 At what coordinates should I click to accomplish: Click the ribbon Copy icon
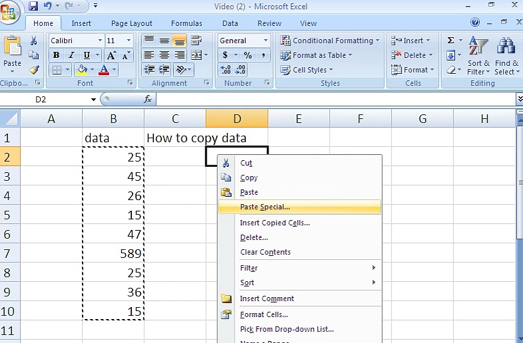[34, 55]
